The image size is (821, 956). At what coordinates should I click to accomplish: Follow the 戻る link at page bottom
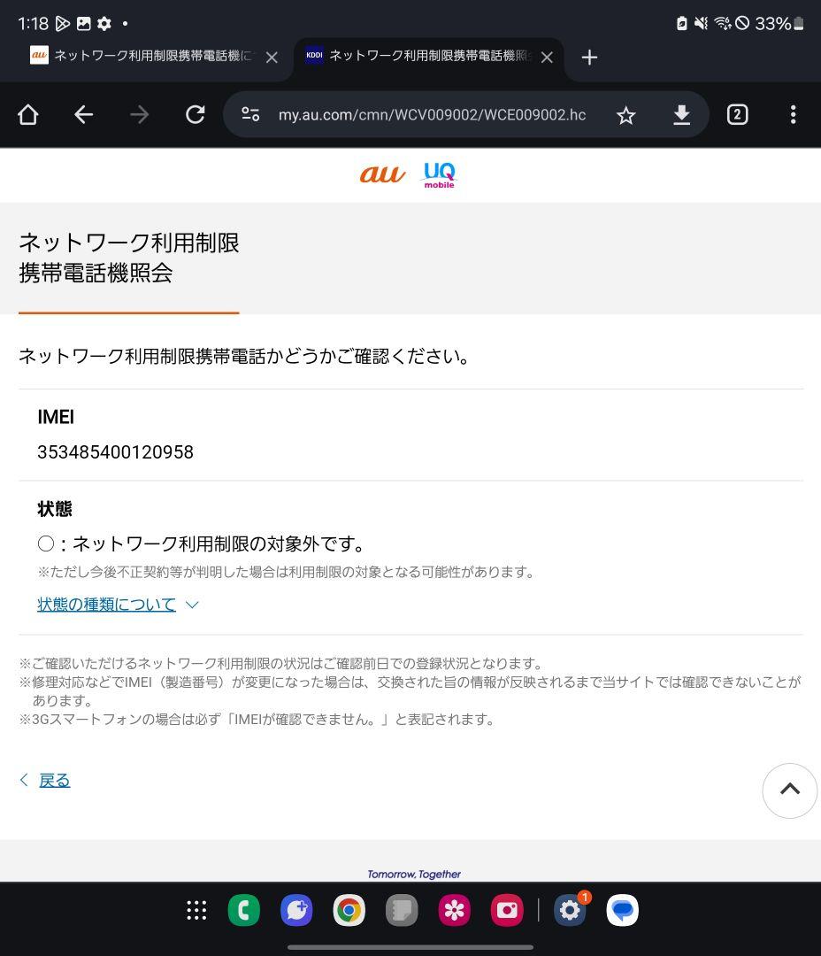click(x=54, y=780)
